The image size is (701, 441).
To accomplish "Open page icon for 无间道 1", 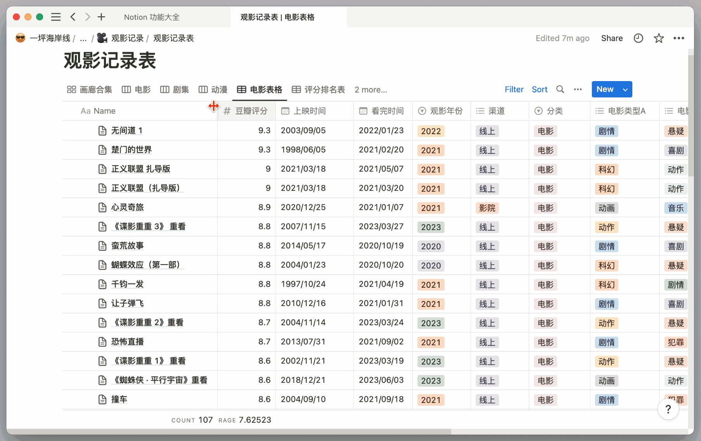I will click(x=102, y=131).
